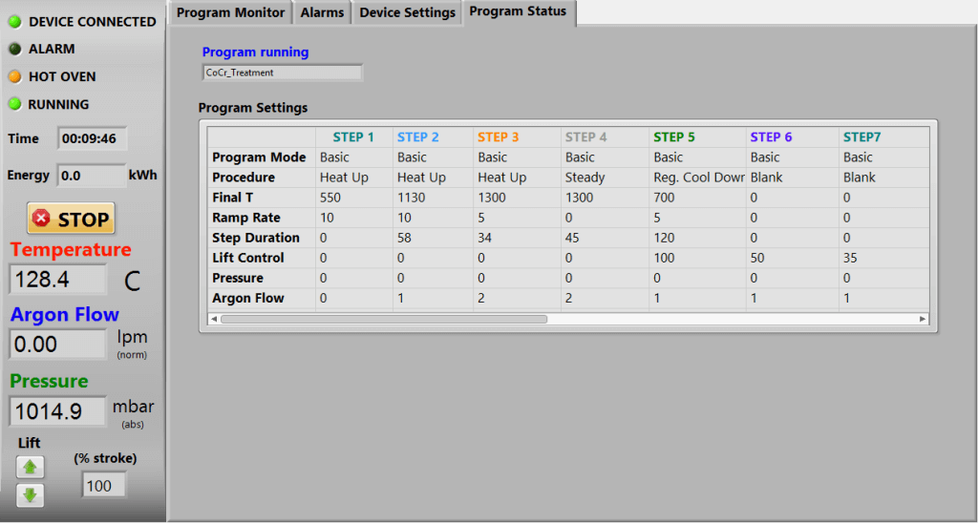
Task: Click the green lift down arrow
Action: click(x=30, y=495)
